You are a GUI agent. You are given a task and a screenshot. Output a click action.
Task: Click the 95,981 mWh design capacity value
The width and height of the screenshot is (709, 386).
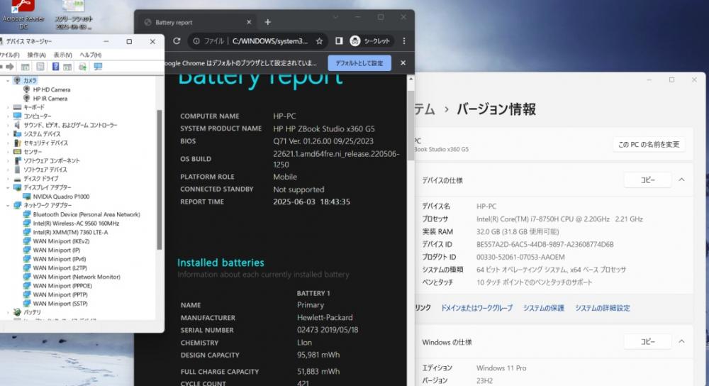(318, 355)
